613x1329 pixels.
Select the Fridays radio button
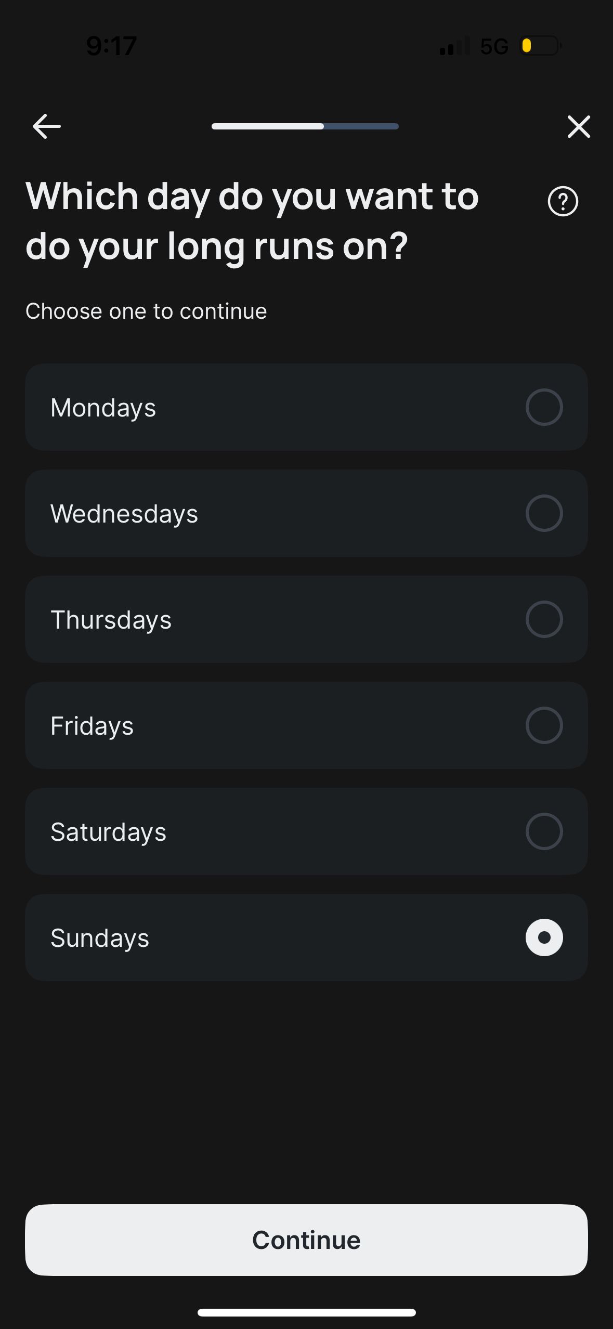pyautogui.click(x=544, y=725)
